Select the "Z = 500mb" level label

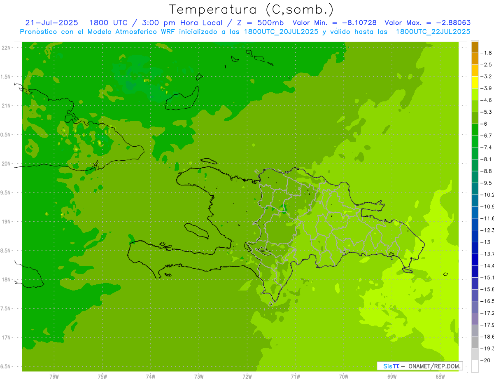[x=260, y=23]
